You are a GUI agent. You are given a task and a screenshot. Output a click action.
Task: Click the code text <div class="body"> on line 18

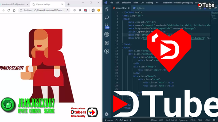pyautogui.click(x=144, y=66)
